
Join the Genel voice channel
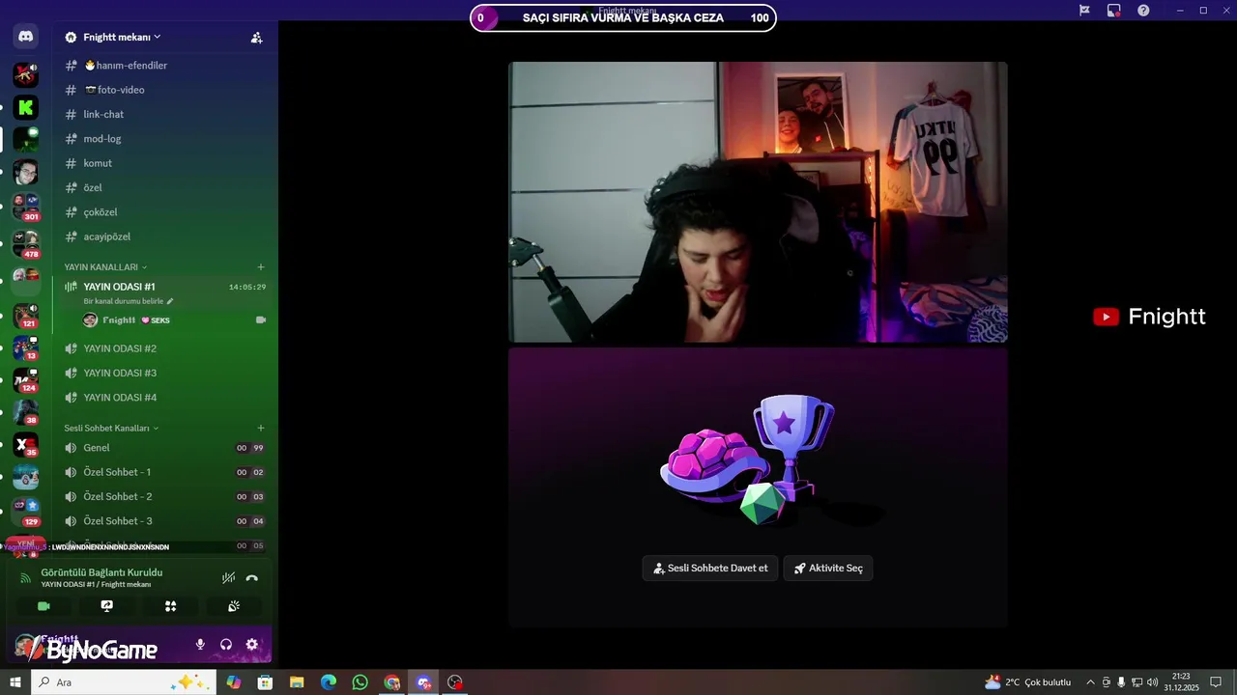click(x=164, y=448)
